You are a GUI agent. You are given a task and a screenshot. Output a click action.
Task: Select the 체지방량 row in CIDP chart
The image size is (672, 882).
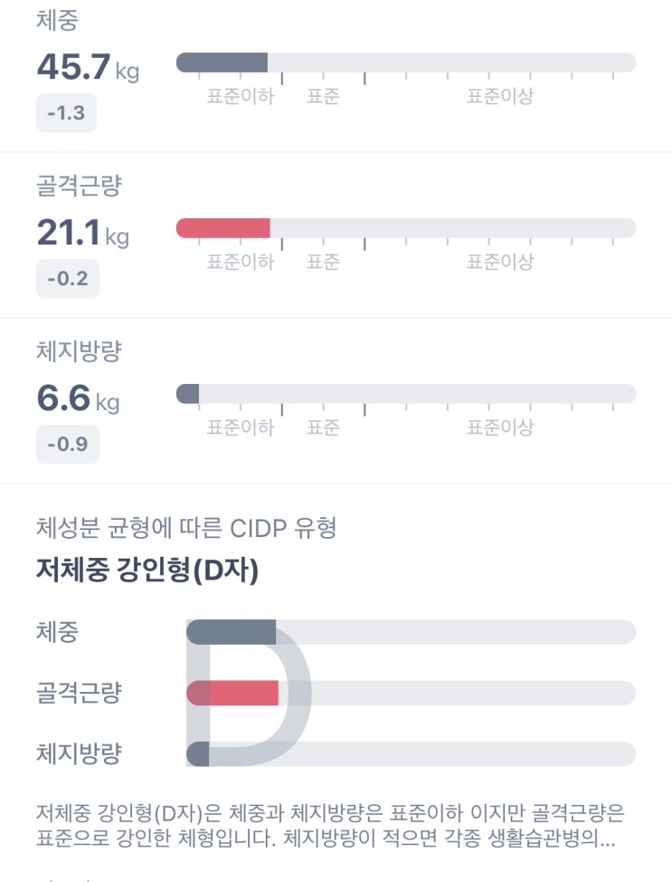(336, 753)
